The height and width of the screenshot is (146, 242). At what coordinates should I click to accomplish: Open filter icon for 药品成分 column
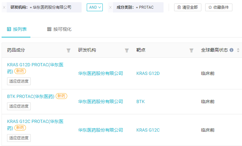tap(69, 50)
